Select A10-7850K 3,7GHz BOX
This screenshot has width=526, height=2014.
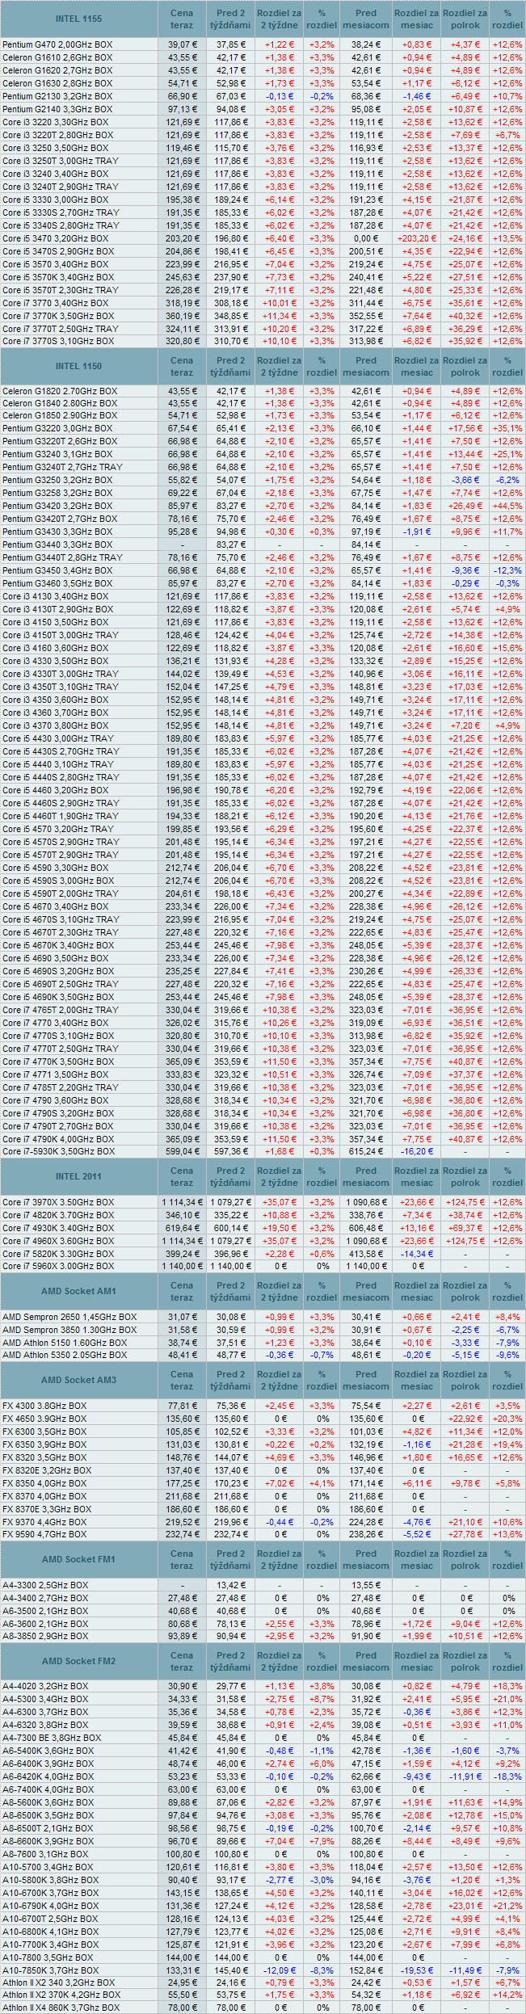pos(51,1970)
